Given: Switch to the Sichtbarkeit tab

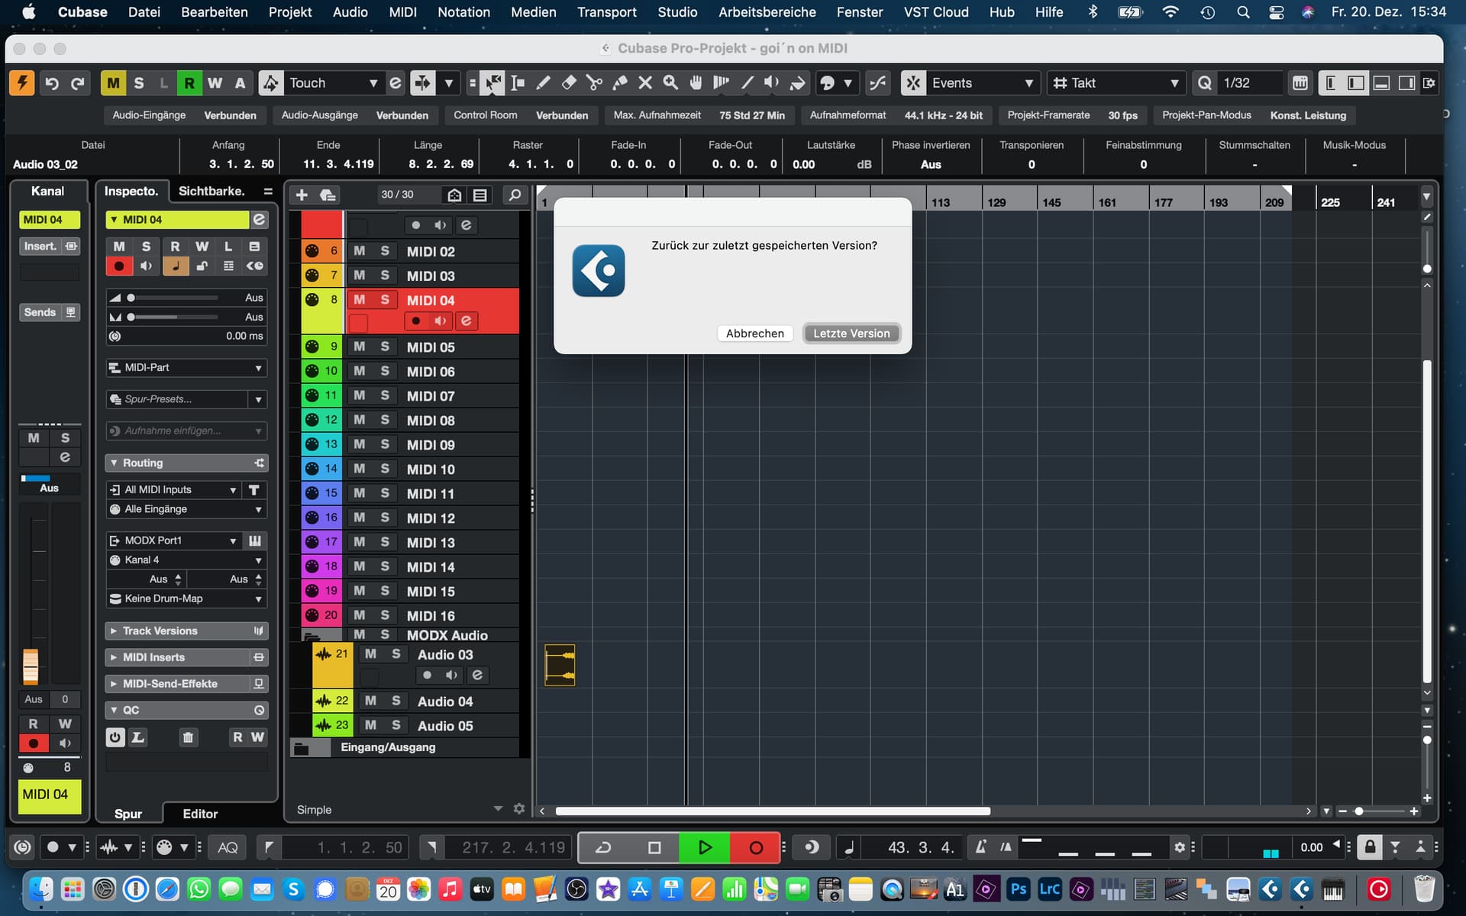Looking at the screenshot, I should tap(212, 191).
